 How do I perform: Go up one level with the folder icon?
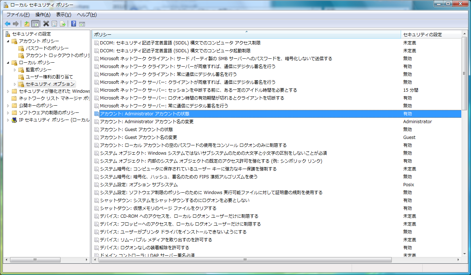27,24
